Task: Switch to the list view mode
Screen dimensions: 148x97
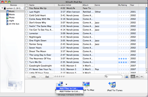Action: (x=137, y=77)
